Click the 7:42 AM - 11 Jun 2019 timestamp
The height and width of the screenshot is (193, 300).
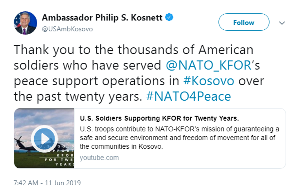click(x=47, y=183)
